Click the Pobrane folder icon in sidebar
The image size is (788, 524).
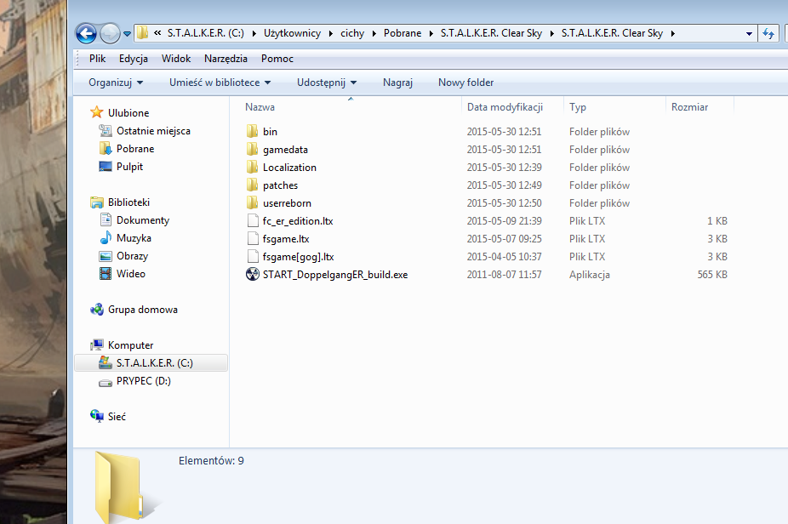105,149
